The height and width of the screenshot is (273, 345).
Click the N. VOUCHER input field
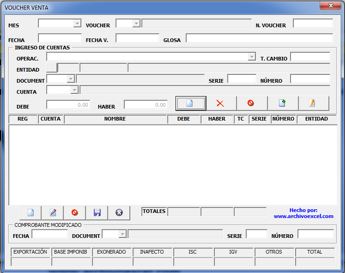point(313,23)
